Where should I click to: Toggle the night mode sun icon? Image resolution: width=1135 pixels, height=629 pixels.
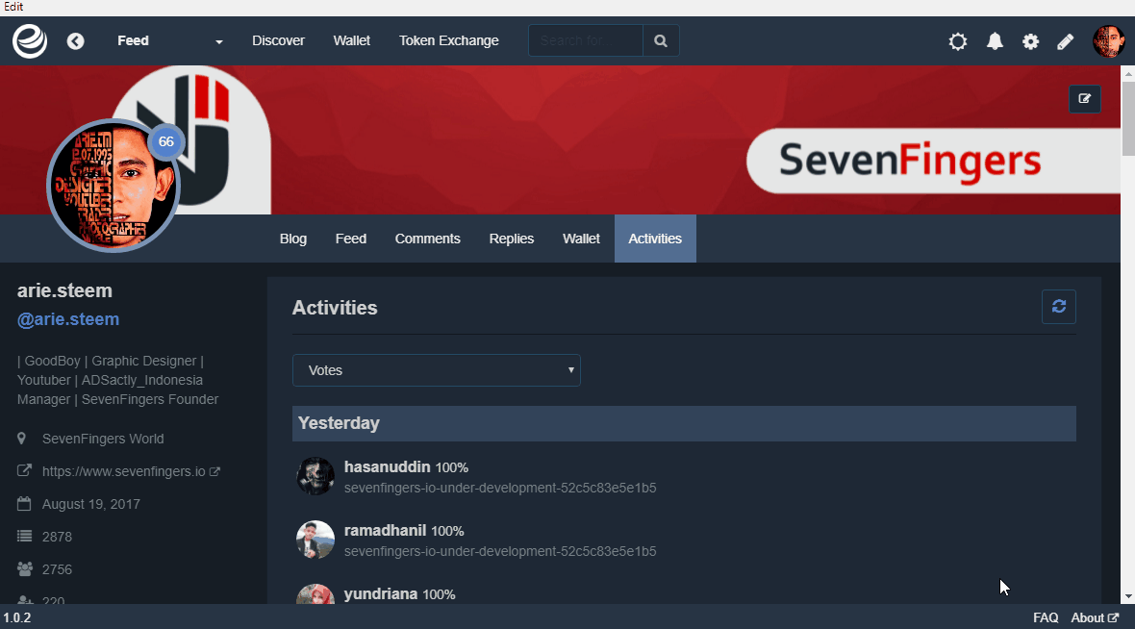pos(958,41)
